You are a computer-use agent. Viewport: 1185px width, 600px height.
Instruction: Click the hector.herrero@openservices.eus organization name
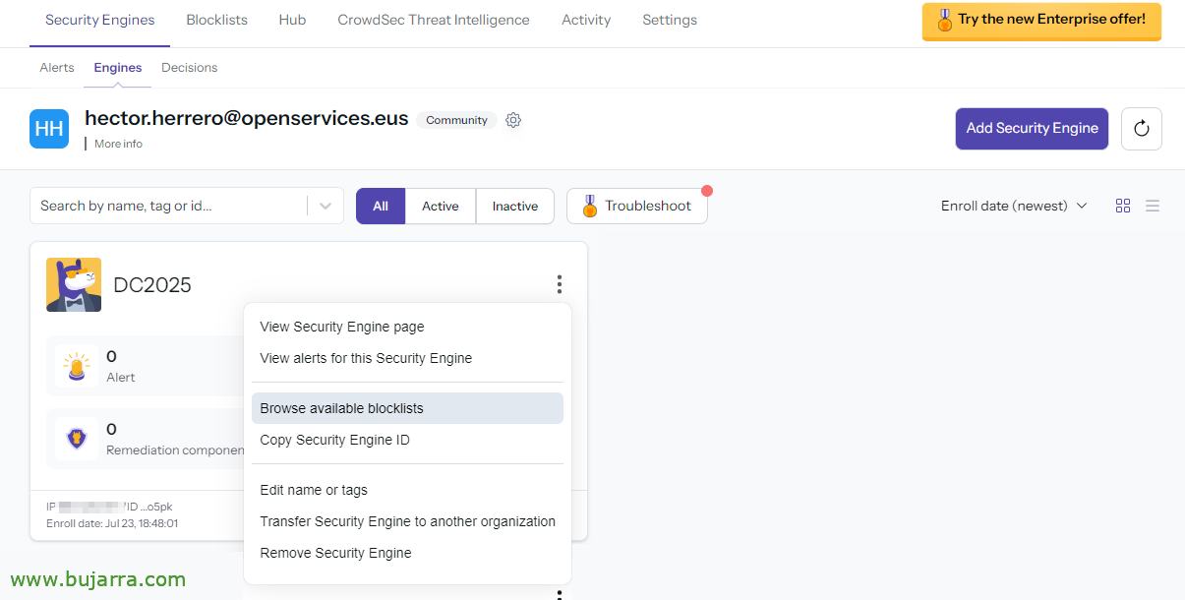[x=247, y=118]
